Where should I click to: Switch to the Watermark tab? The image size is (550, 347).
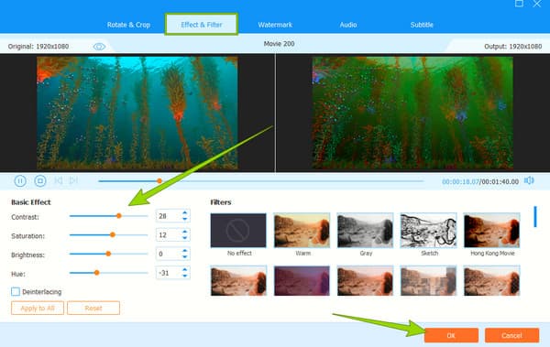275,25
